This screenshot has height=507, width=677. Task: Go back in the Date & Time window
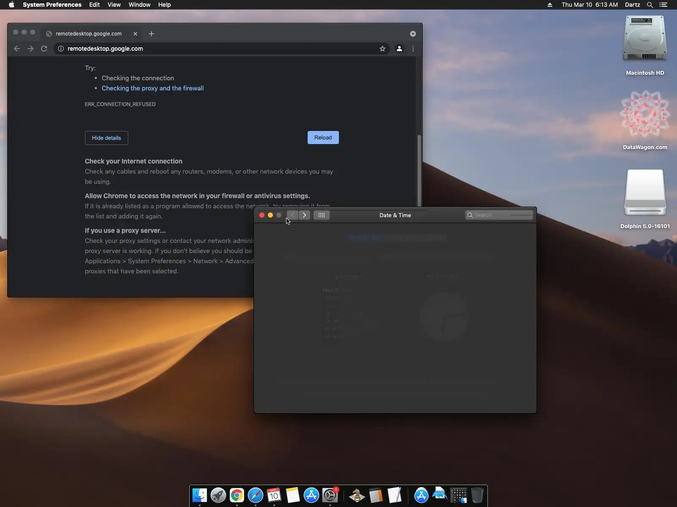tap(292, 215)
